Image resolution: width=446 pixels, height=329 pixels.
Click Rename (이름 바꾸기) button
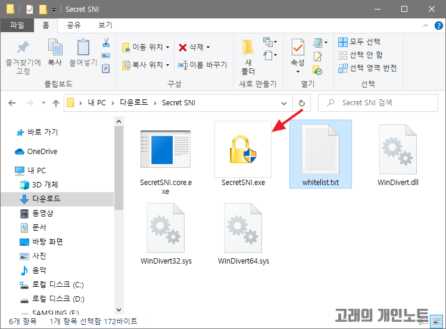click(x=202, y=65)
